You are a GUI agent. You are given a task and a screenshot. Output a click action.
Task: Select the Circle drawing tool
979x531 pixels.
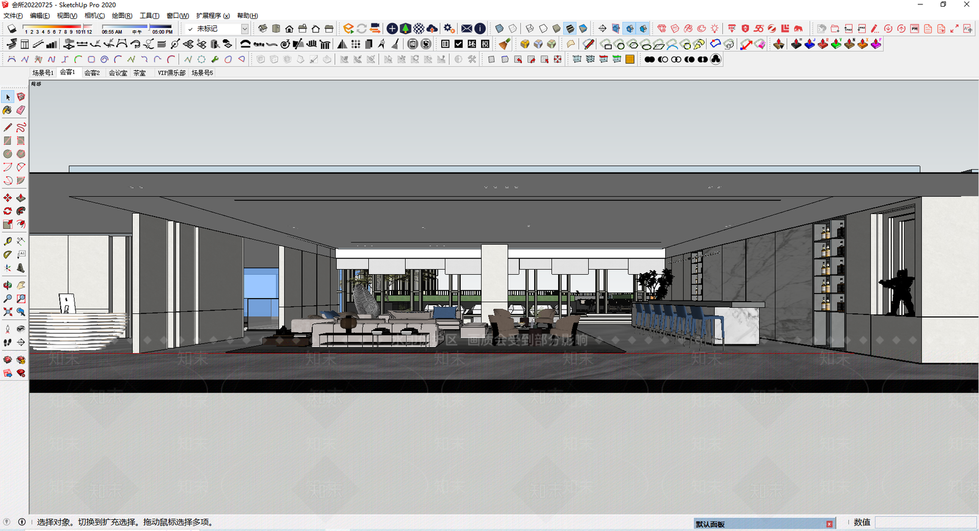[7, 154]
